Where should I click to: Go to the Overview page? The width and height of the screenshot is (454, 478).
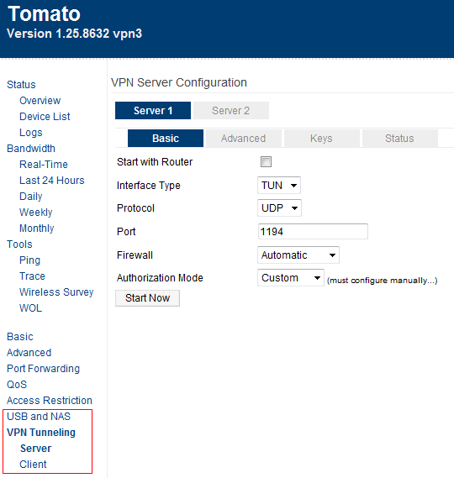(40, 101)
